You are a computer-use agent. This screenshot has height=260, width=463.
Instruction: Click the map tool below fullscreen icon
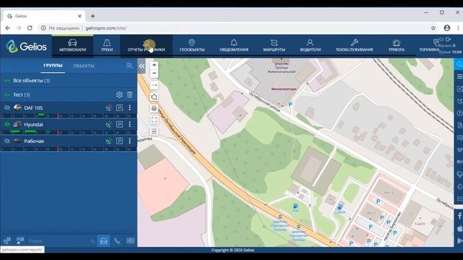154,131
